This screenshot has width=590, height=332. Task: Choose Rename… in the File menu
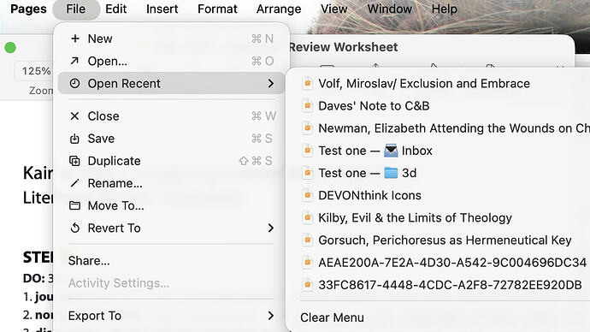point(172,183)
